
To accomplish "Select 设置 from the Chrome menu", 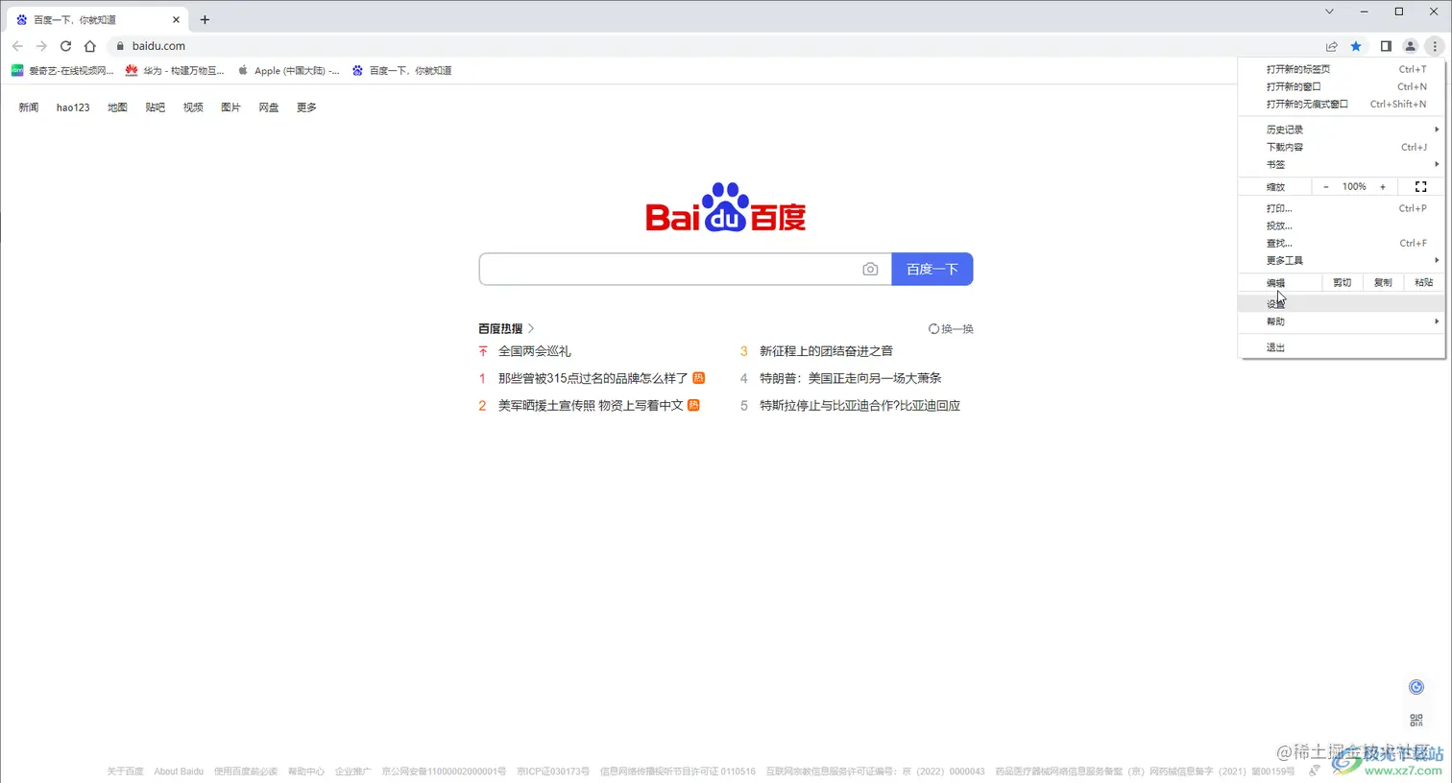I will 1277,302.
